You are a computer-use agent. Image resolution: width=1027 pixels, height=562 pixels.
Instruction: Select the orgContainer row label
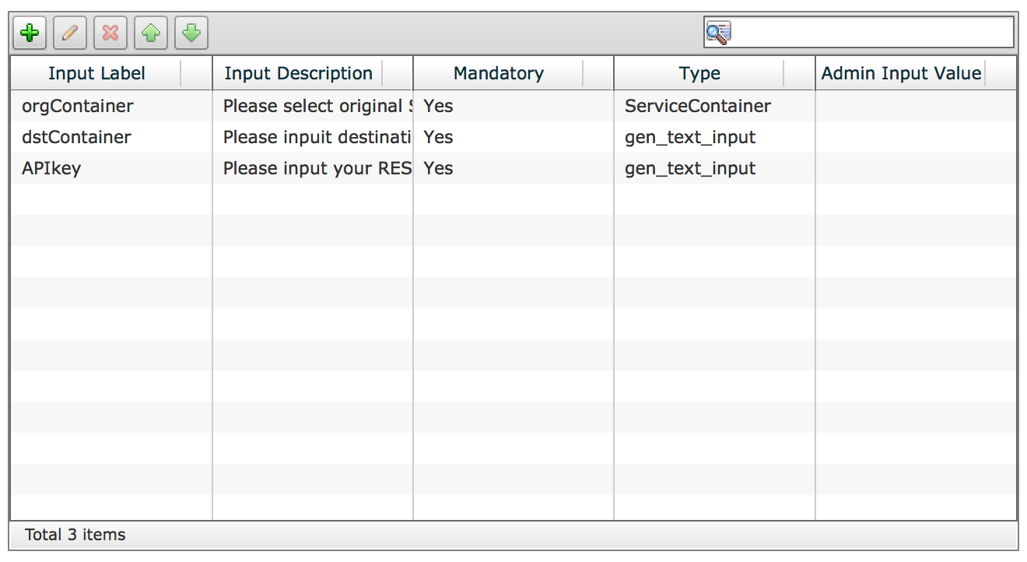click(78, 106)
